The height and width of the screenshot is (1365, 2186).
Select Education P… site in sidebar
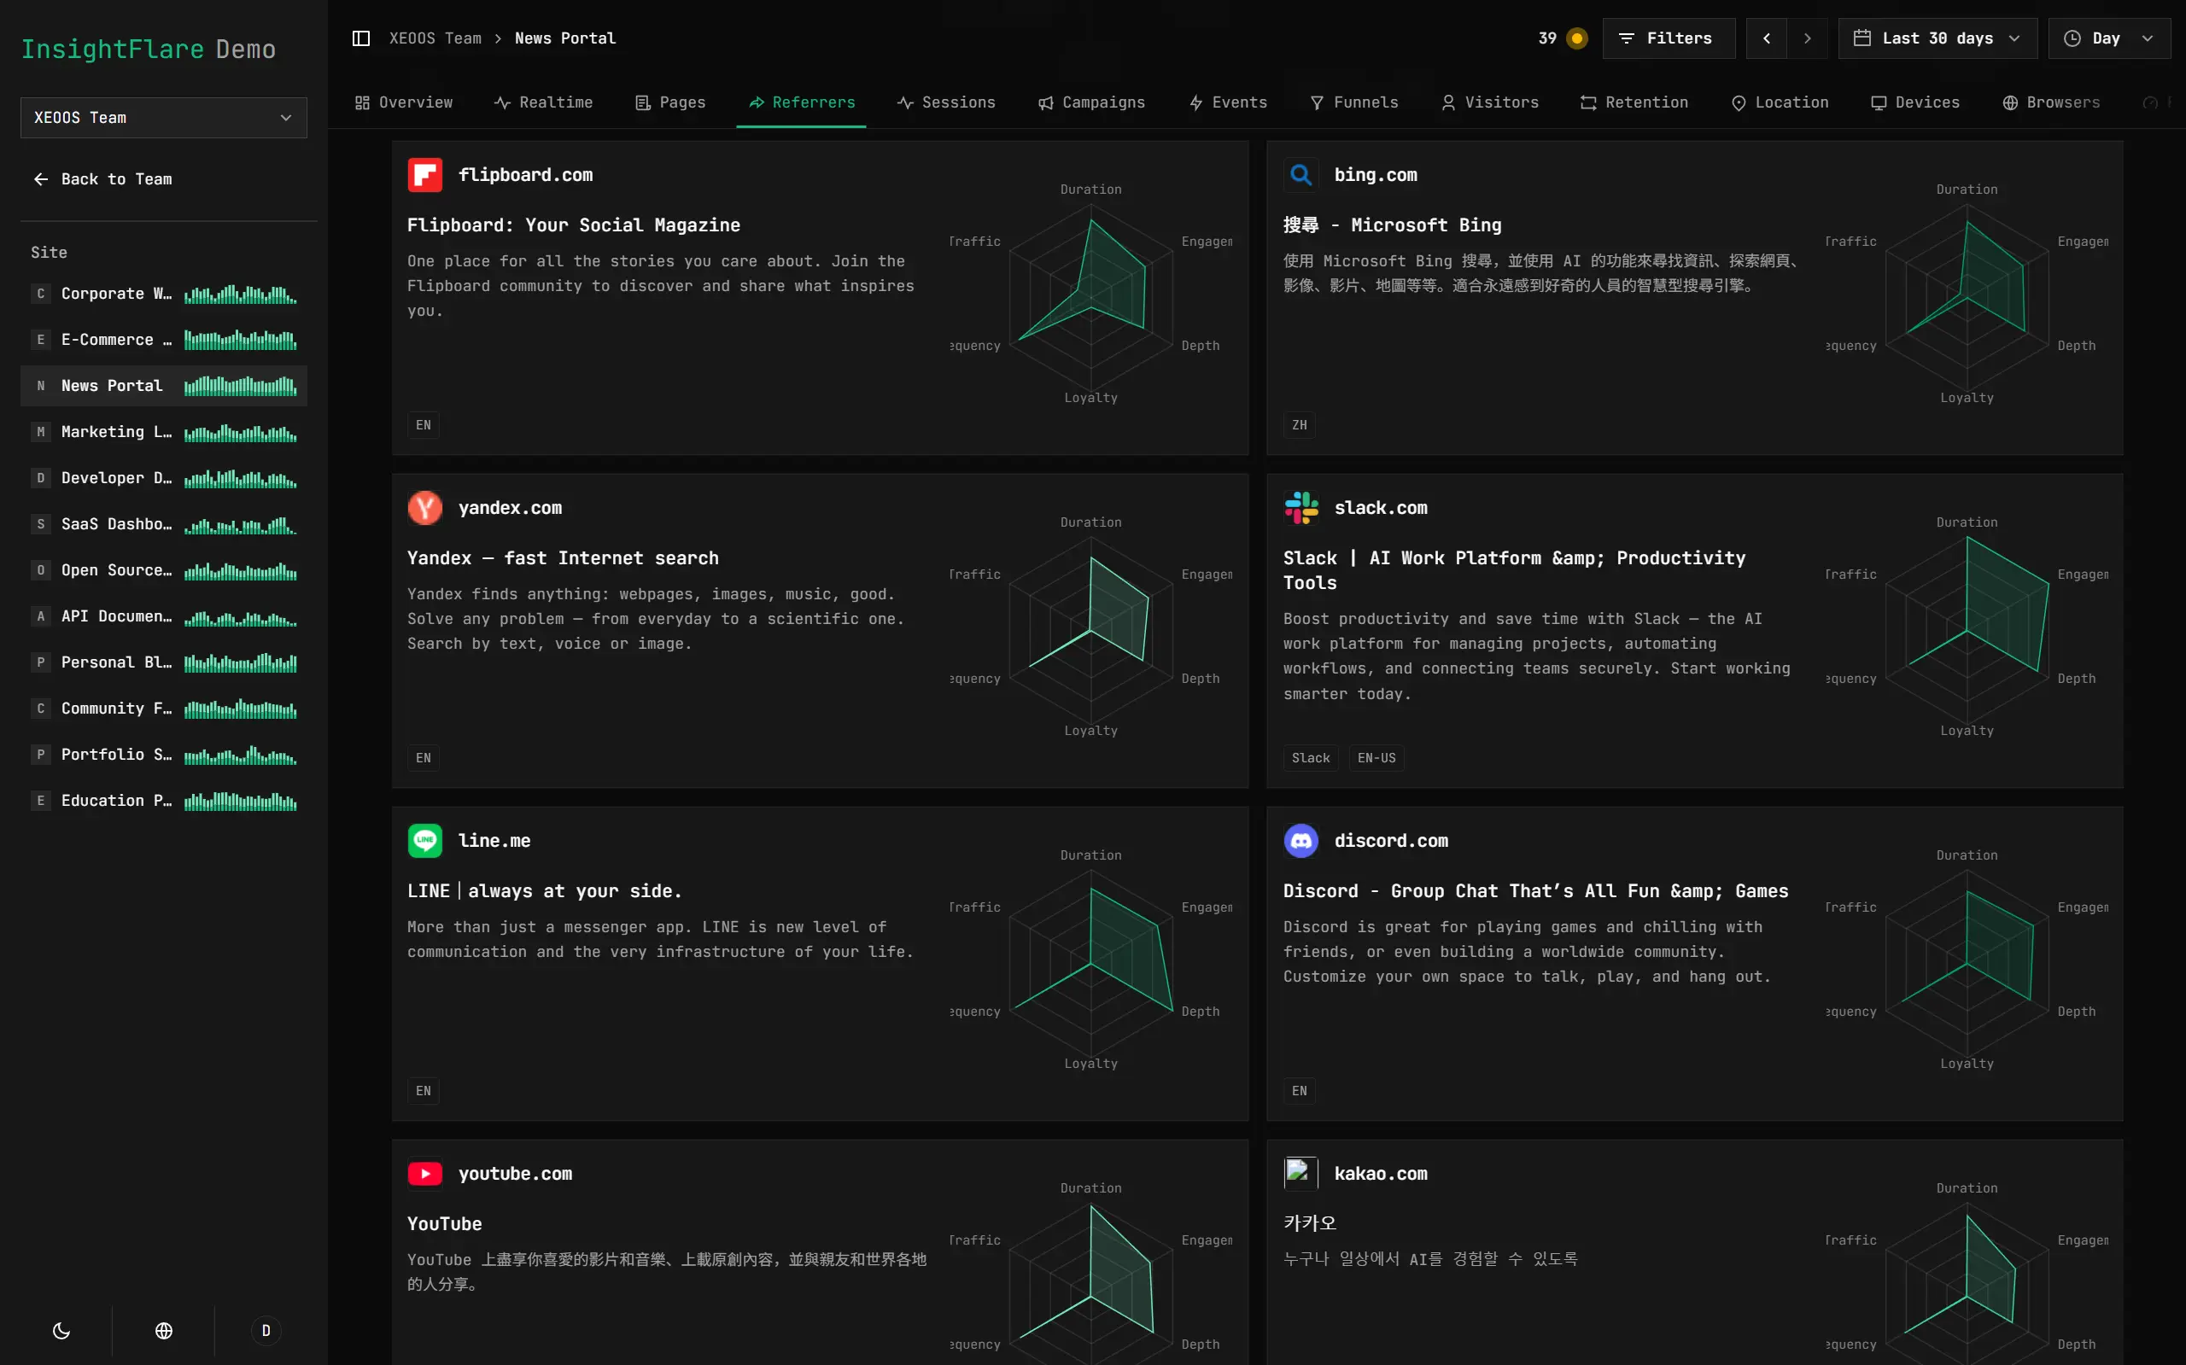click(163, 800)
